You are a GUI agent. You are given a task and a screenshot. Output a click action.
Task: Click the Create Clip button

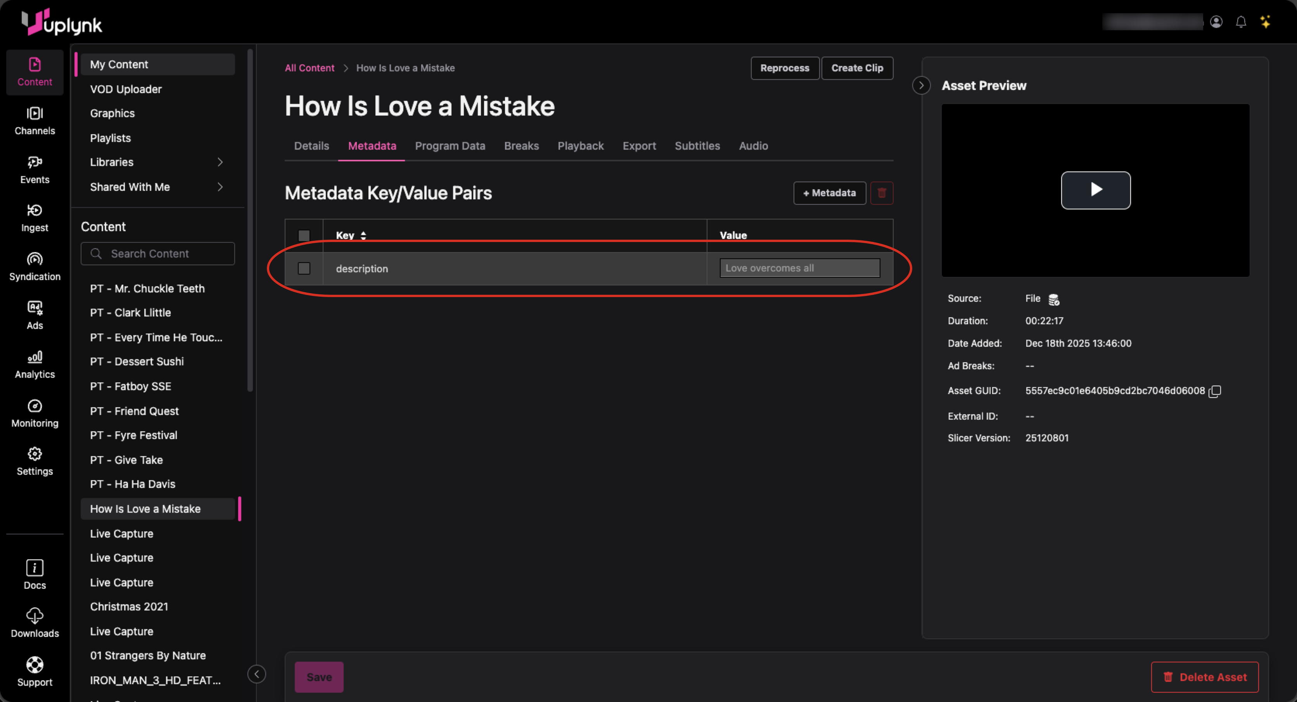click(x=857, y=68)
